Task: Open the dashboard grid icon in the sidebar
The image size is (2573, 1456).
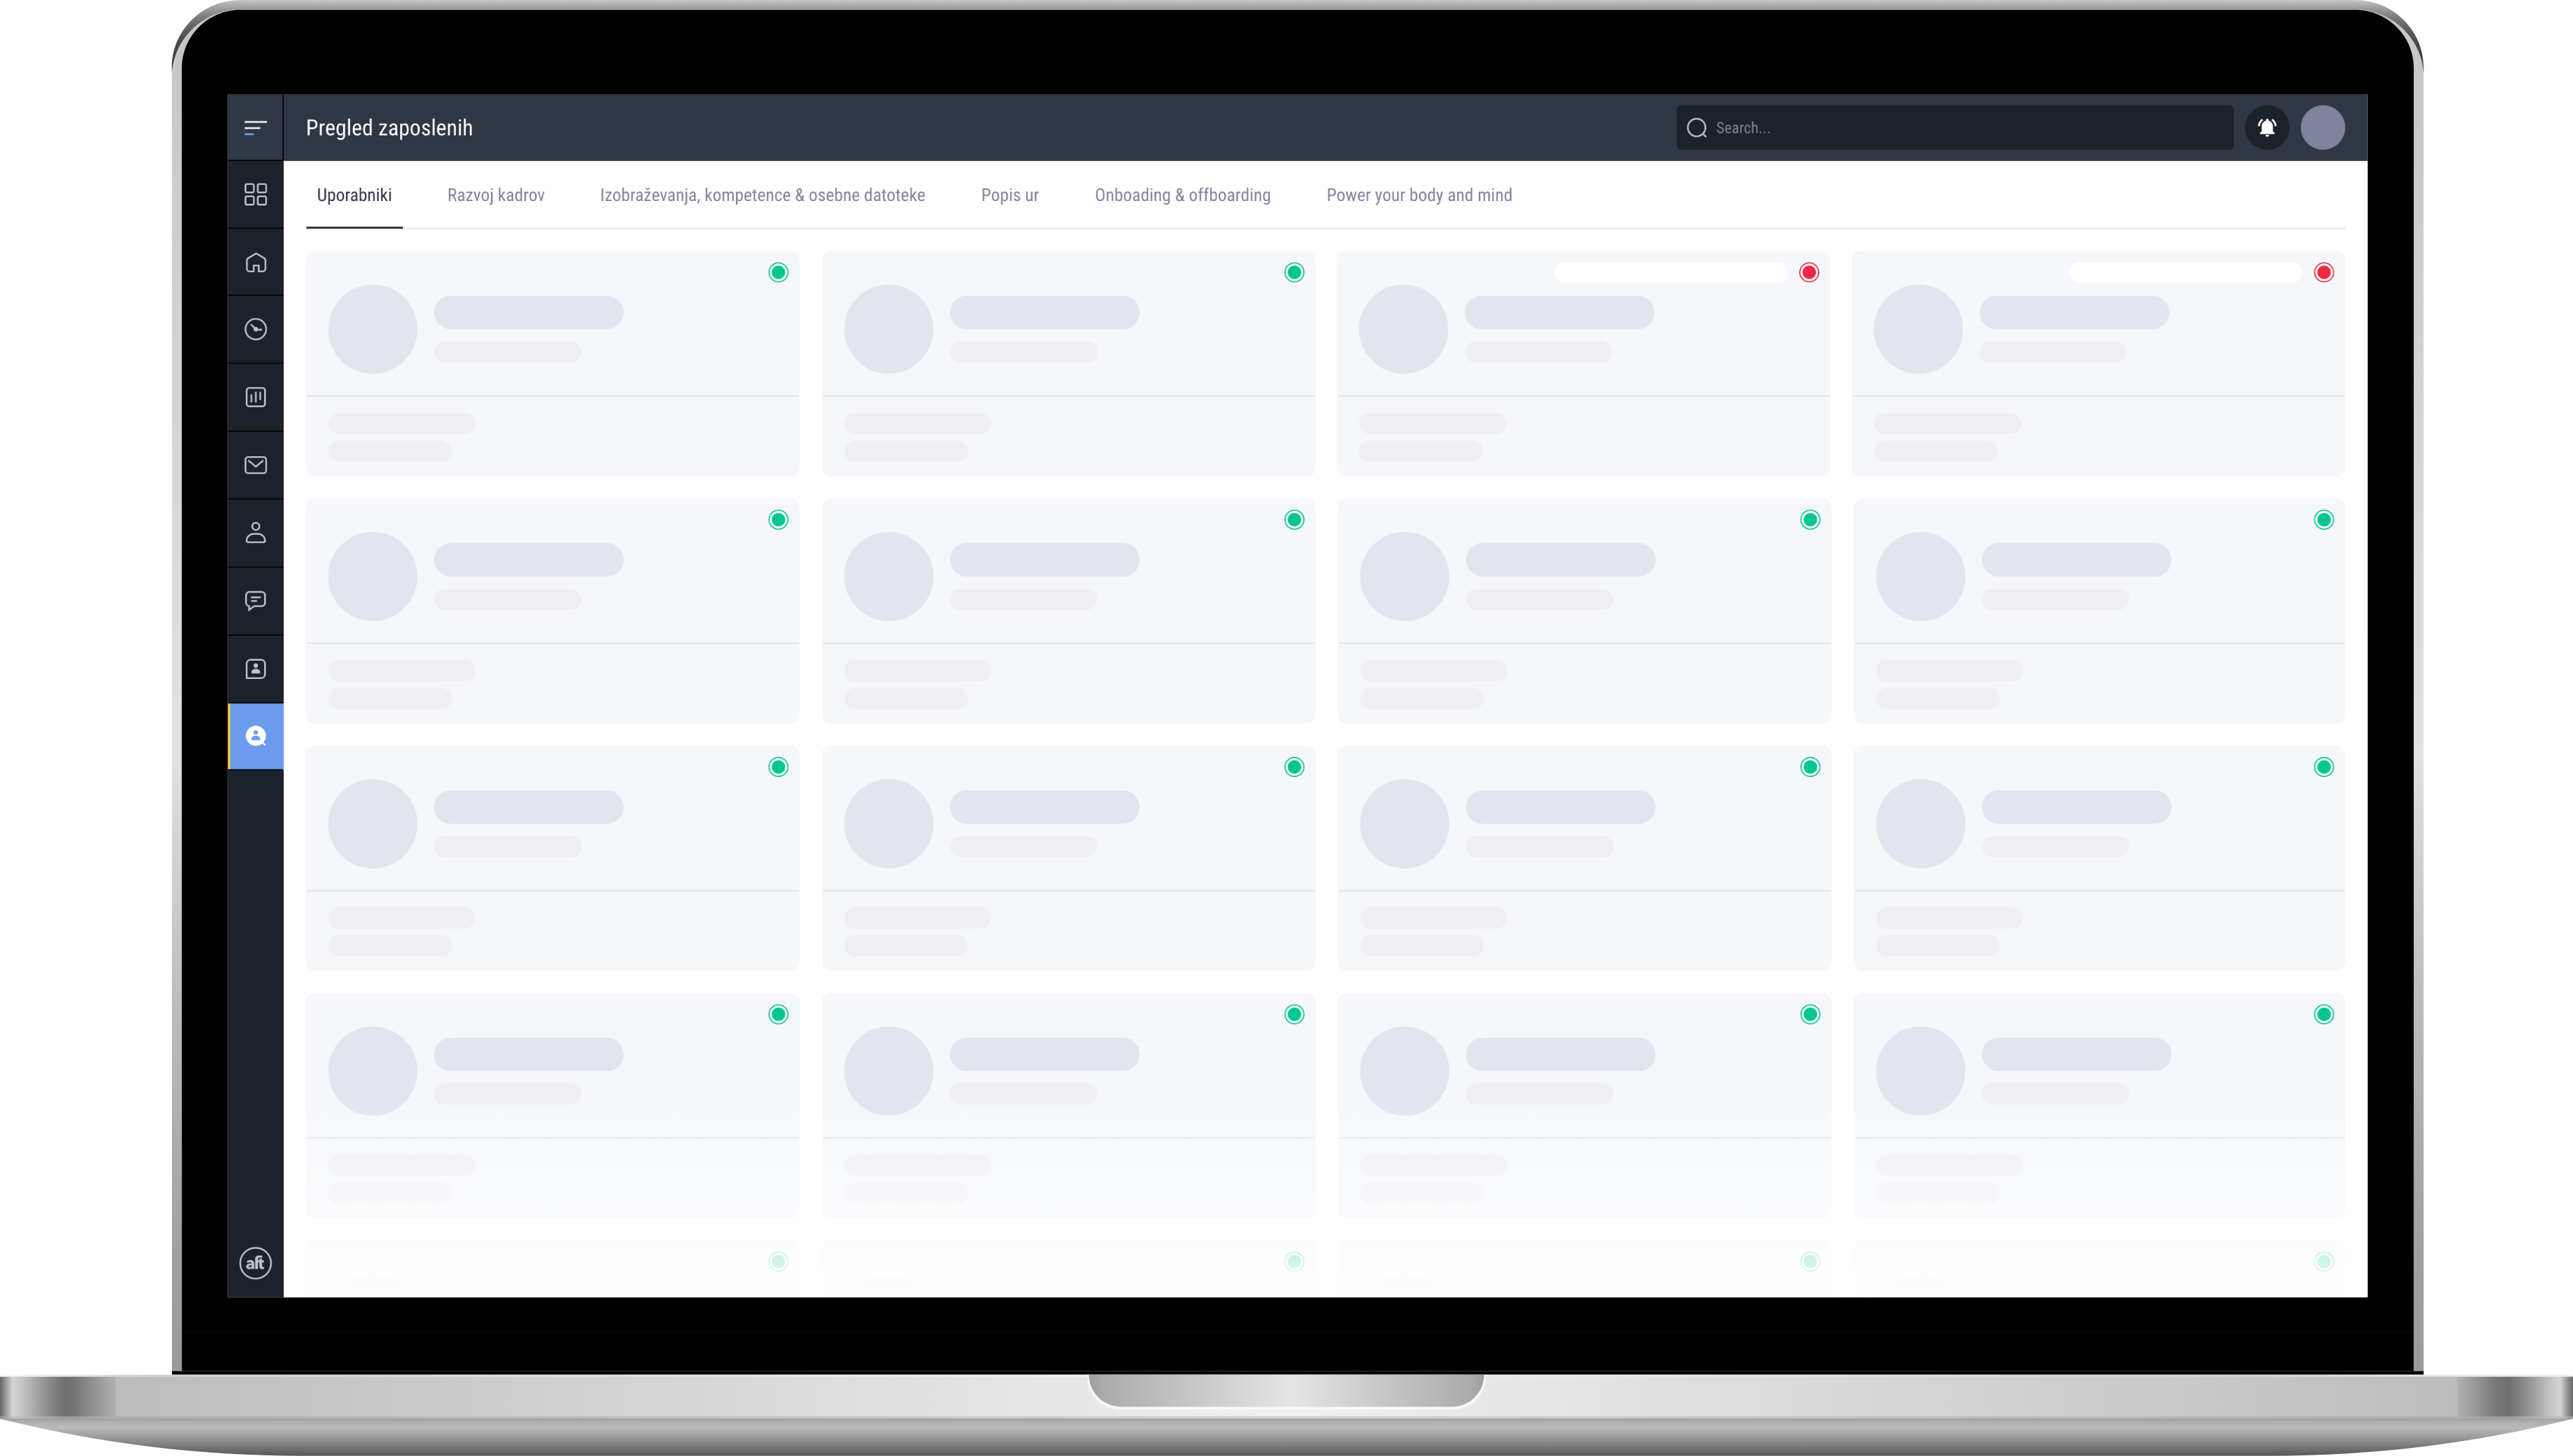Action: pos(255,194)
